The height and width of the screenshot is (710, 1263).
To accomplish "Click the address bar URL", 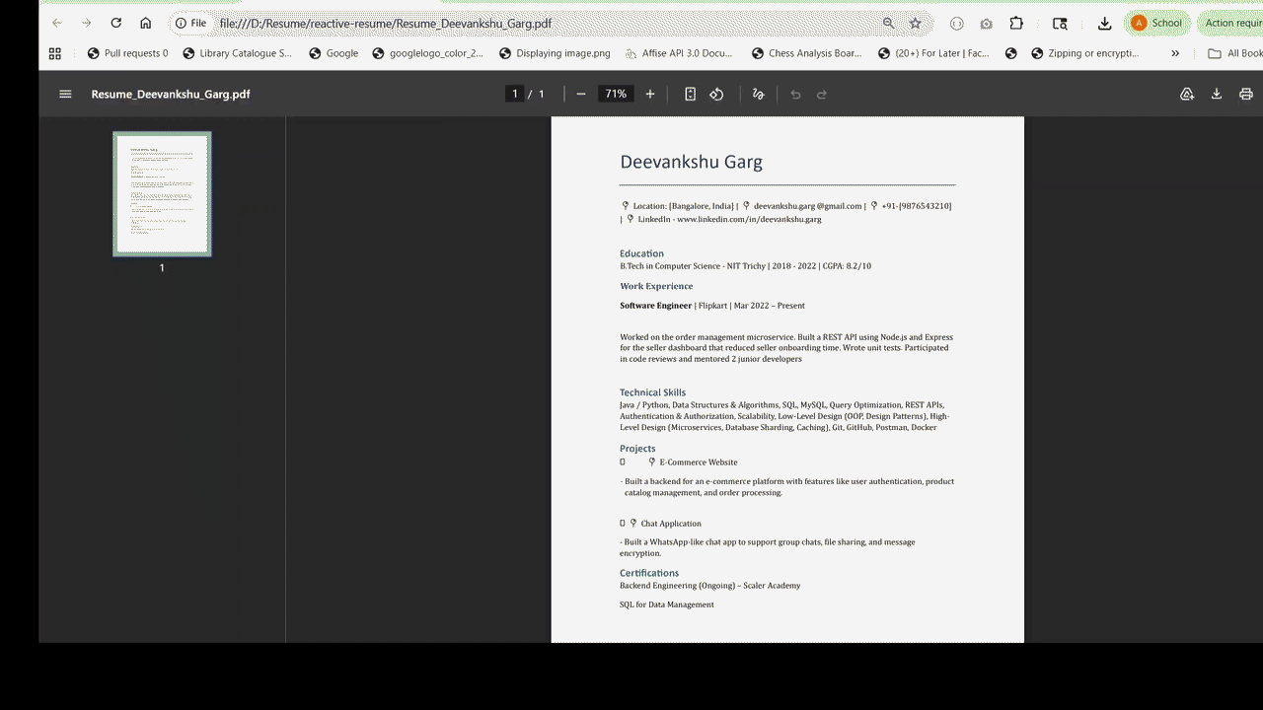I will point(386,23).
